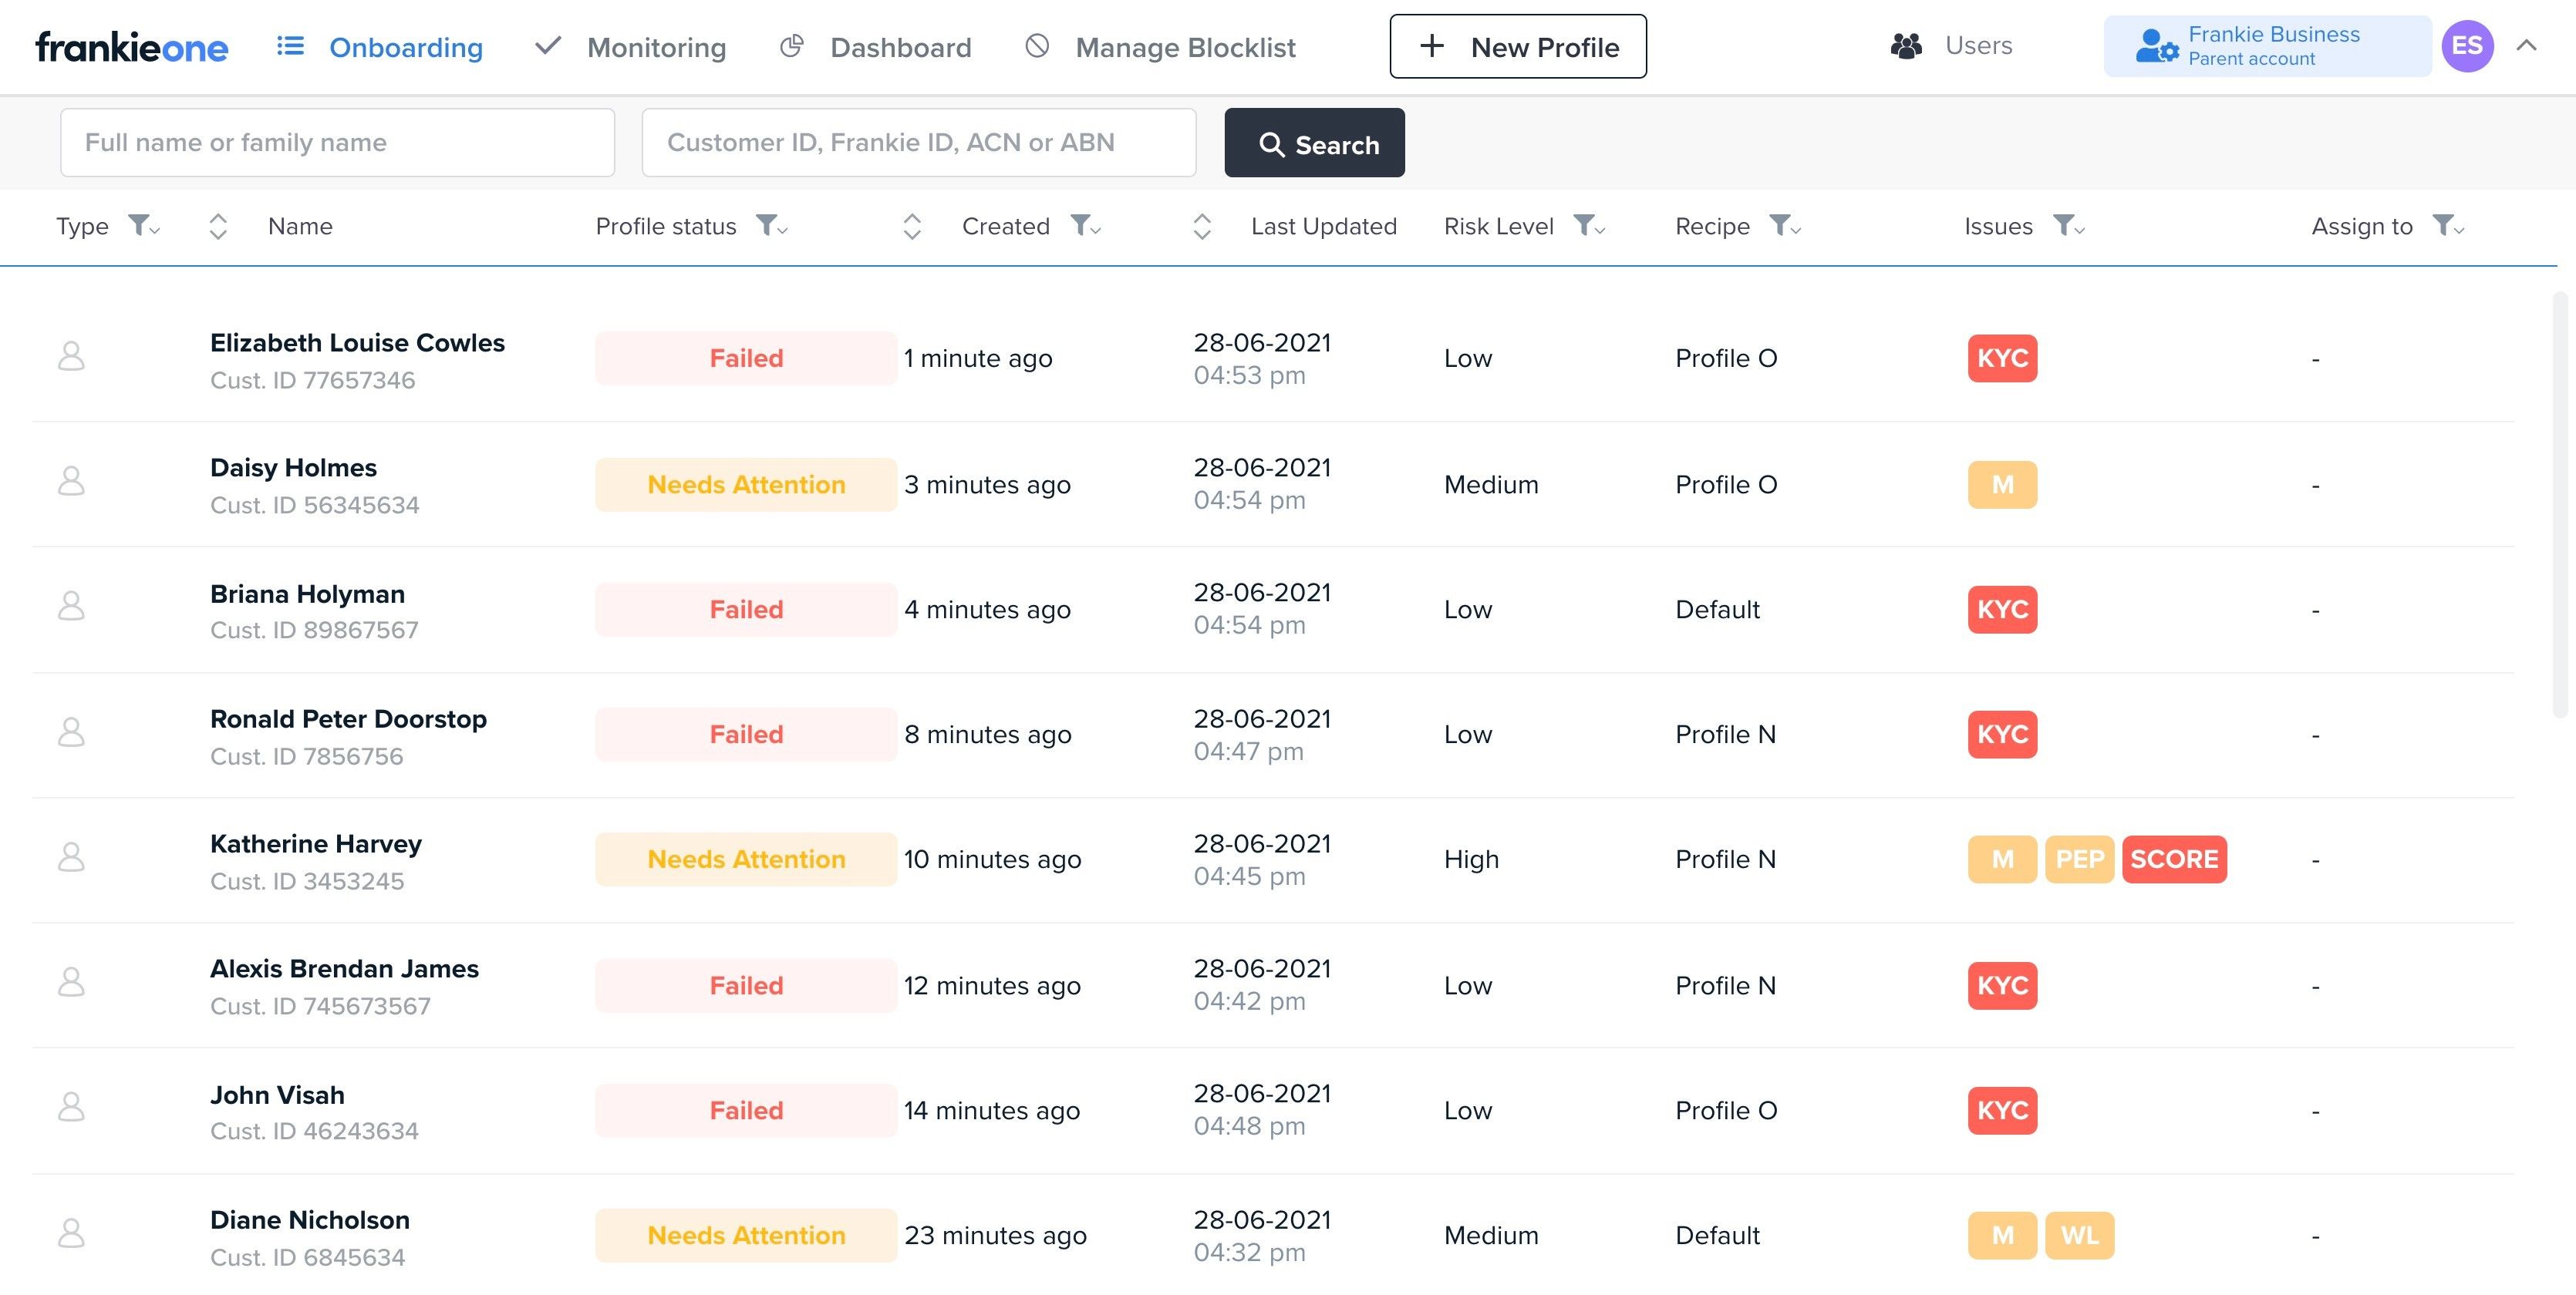
Task: Open the Risk Level filter dropdown
Action: [1588, 227]
